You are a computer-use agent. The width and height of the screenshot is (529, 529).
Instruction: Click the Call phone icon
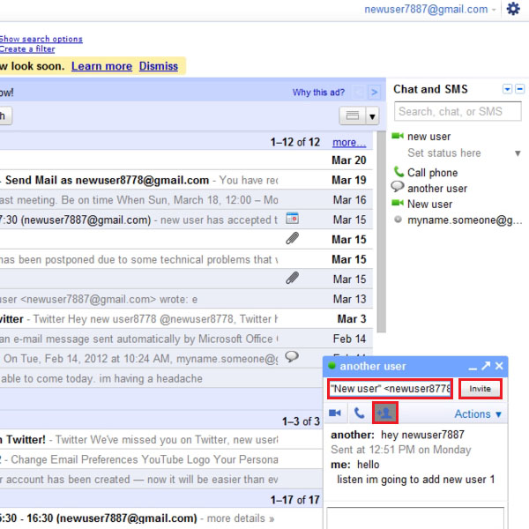click(399, 172)
